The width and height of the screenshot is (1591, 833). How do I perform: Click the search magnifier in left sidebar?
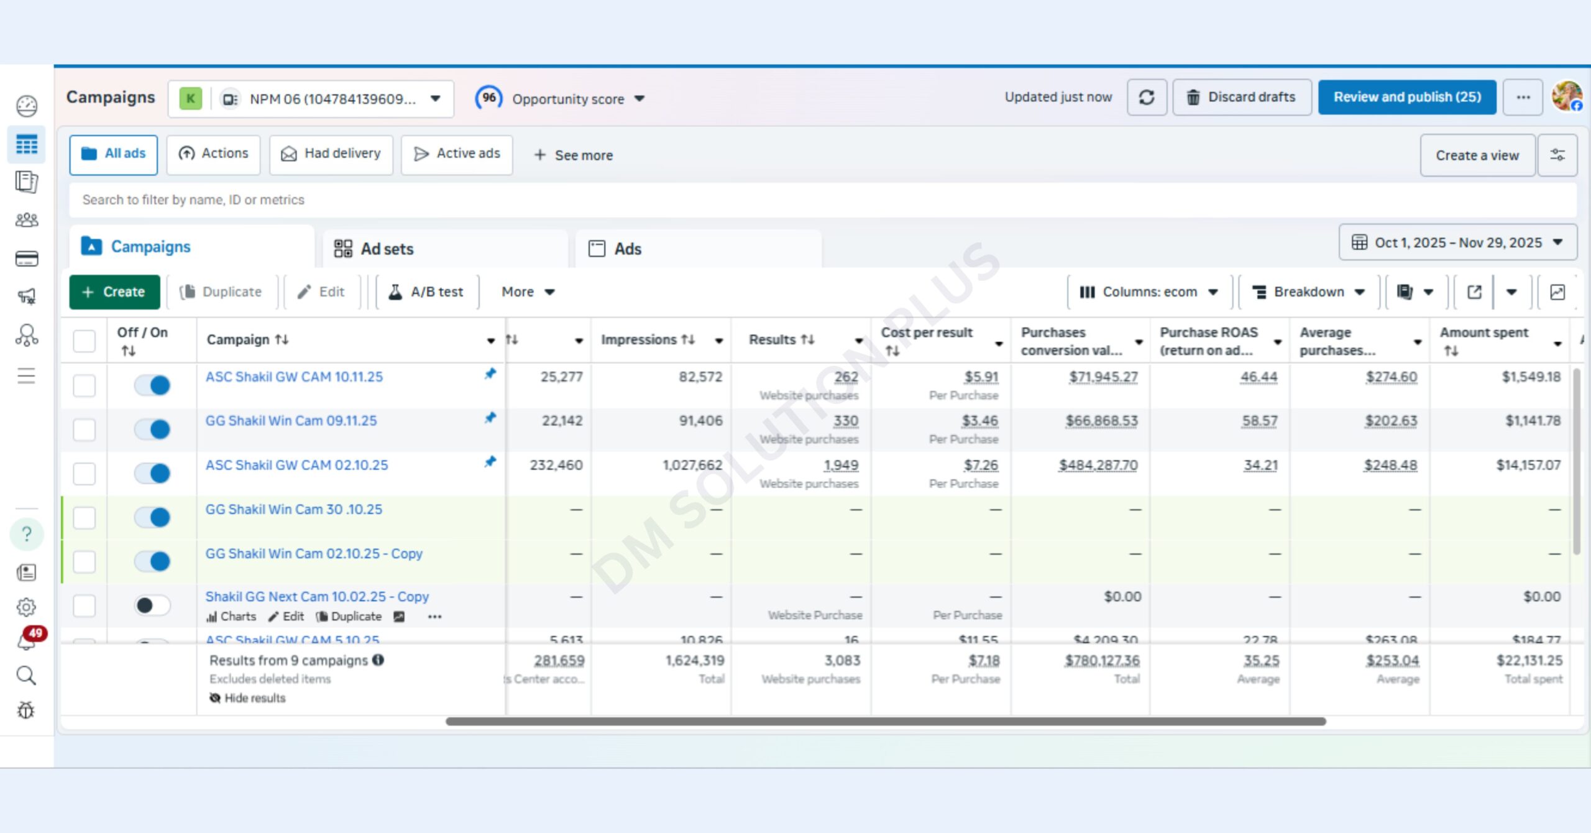pos(26,675)
